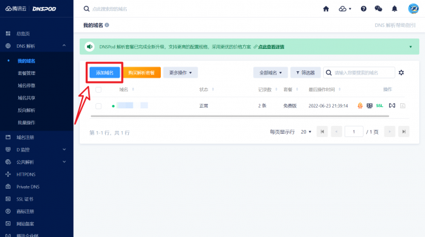Expand the D监控 sidebar section
Screen dimensions: 425x237
tap(64, 150)
